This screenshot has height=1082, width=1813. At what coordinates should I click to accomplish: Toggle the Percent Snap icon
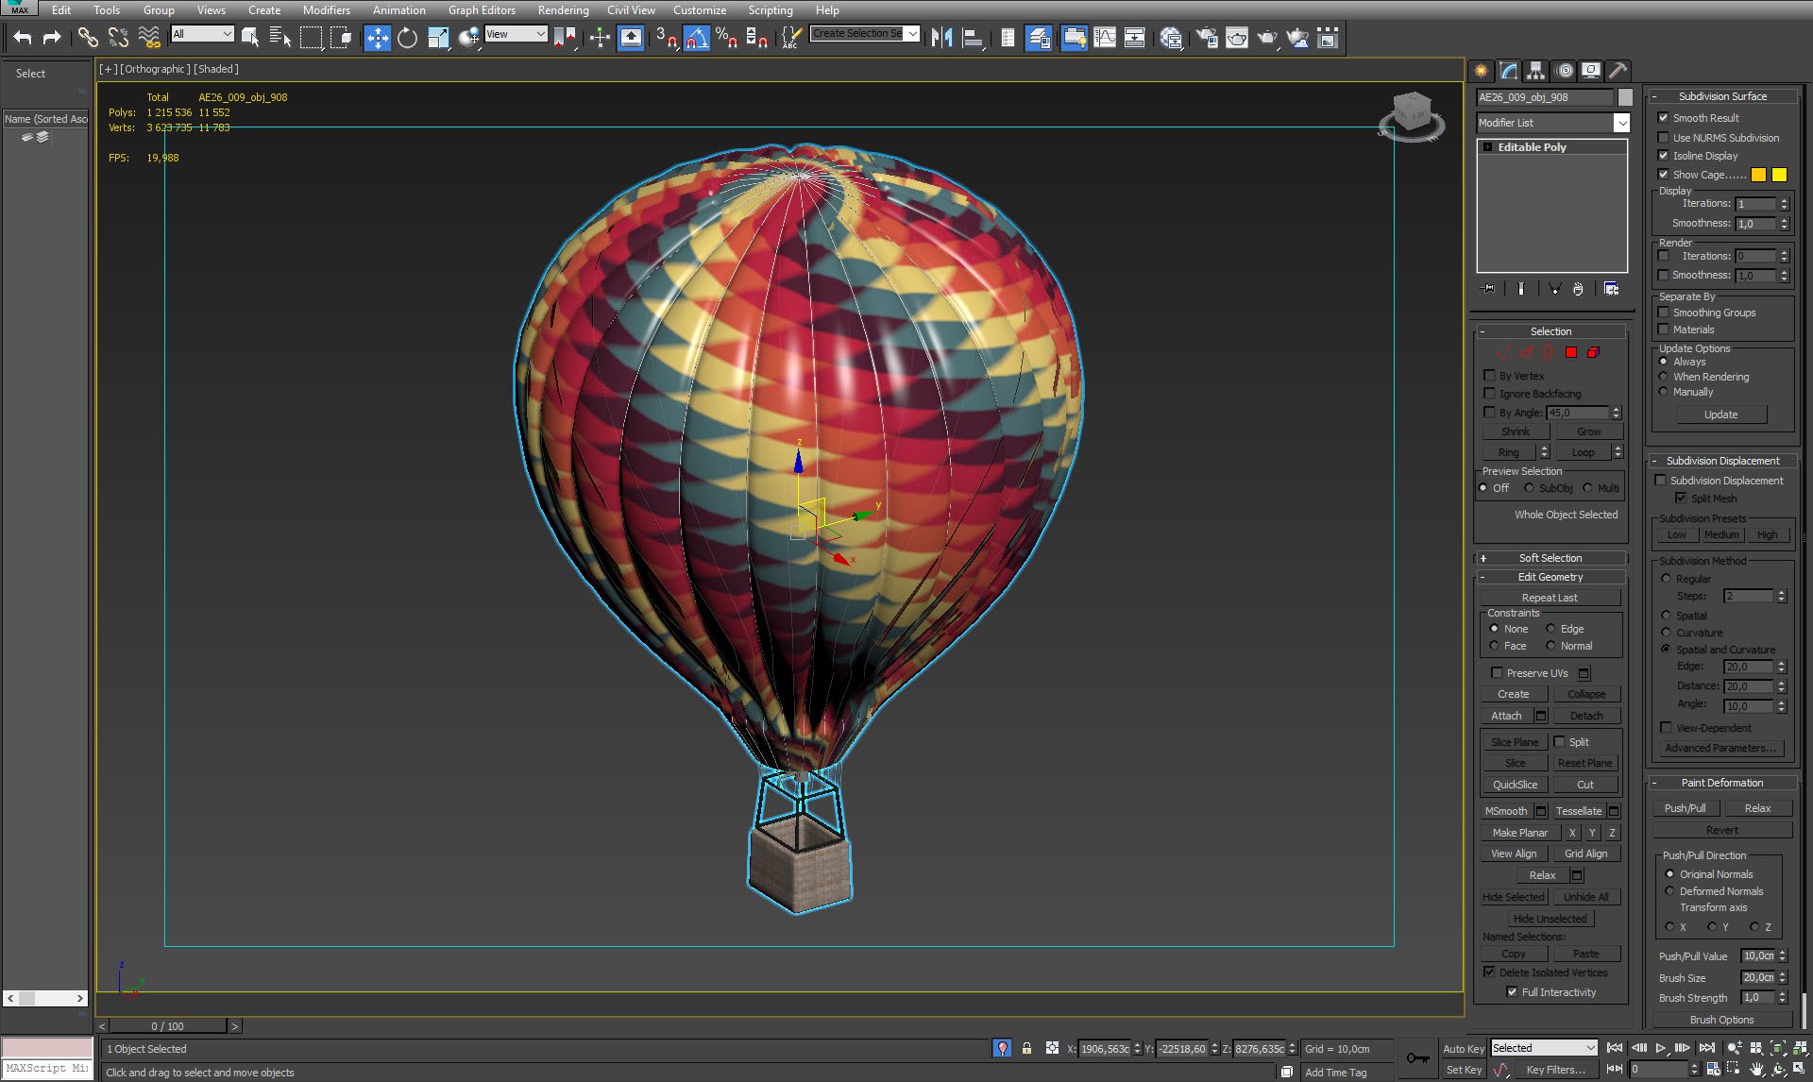click(726, 38)
